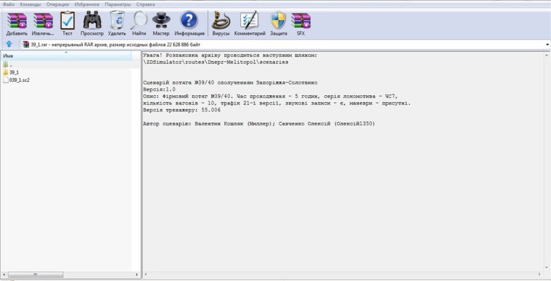Click the Защита (Protect) shield icon
The image size is (551, 281).
pos(278,23)
